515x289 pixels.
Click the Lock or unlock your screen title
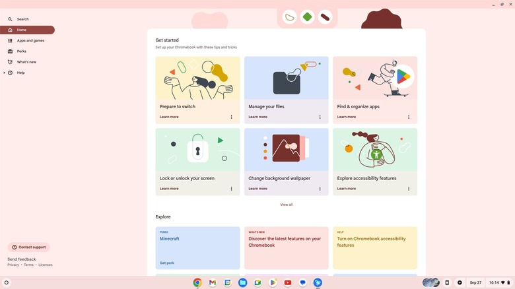[187, 178]
